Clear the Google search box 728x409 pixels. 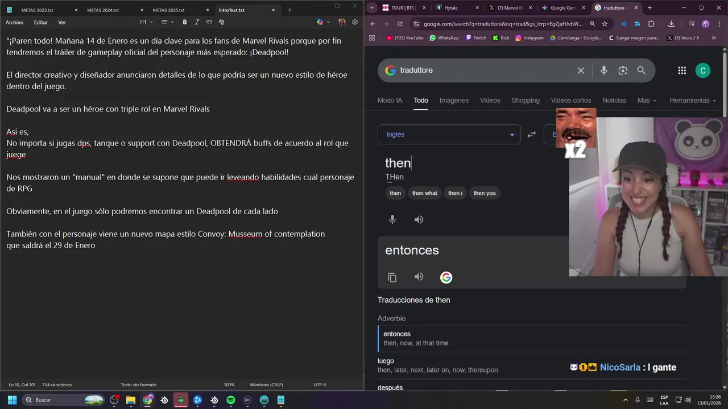point(581,70)
